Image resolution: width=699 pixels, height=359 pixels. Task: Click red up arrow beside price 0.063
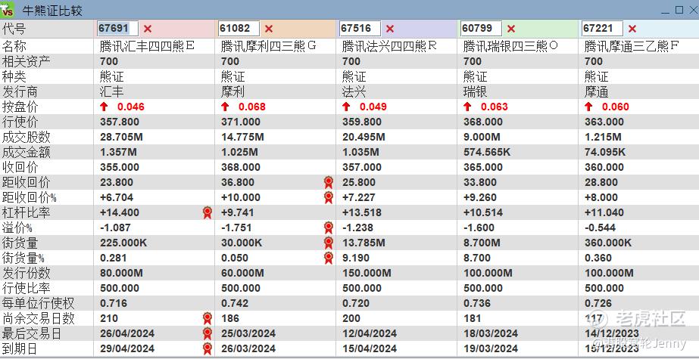tap(467, 107)
